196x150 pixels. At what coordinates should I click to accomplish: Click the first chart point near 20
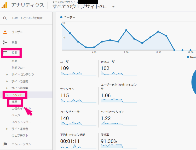(62, 24)
